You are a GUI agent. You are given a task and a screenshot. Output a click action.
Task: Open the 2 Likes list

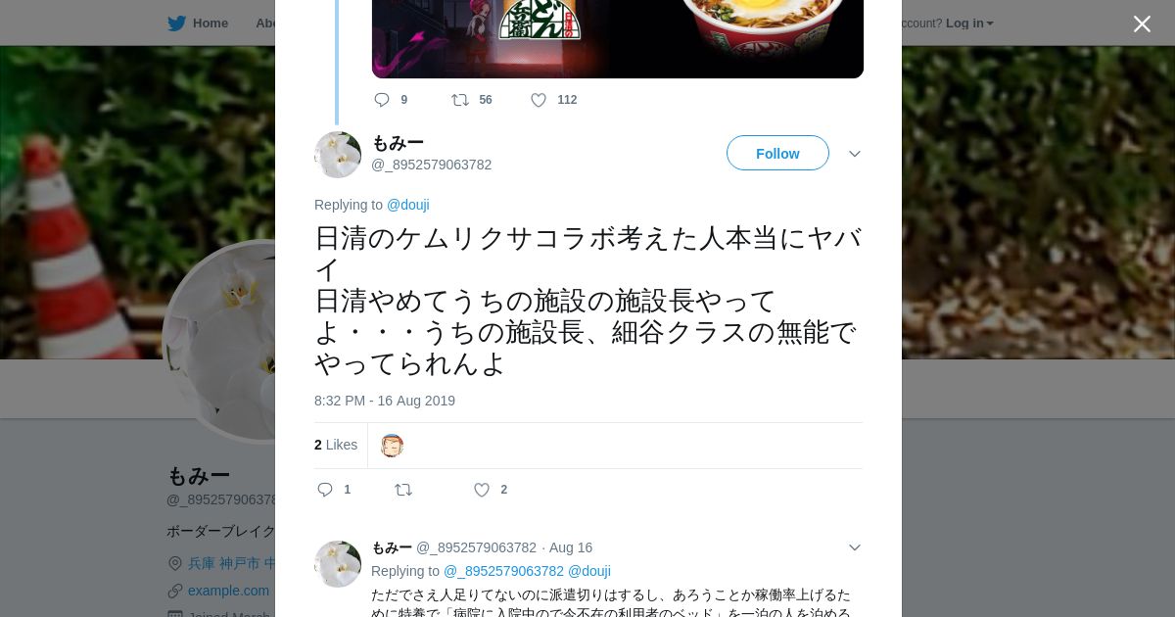(336, 445)
